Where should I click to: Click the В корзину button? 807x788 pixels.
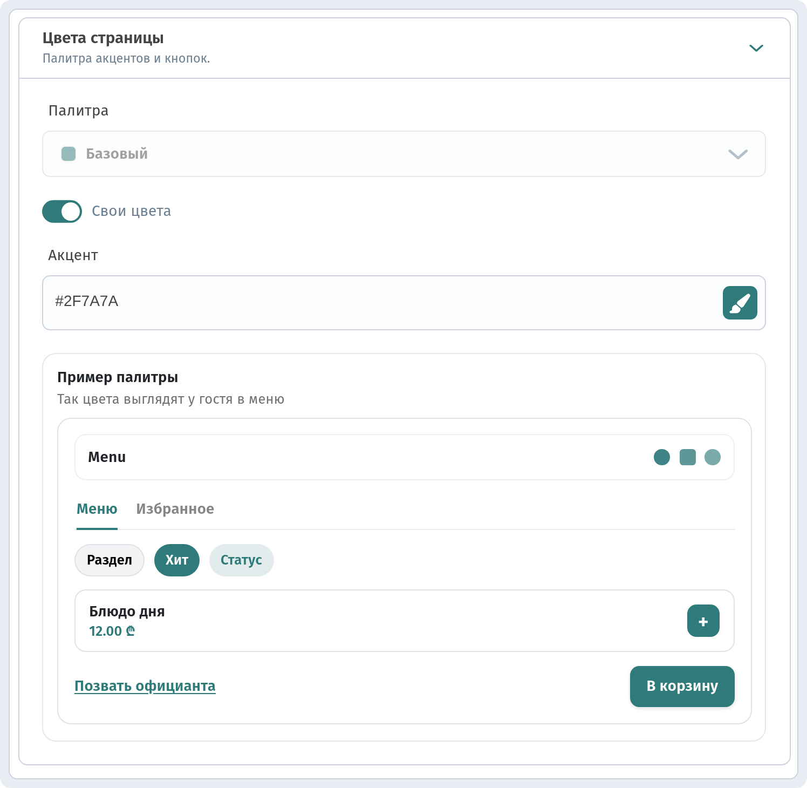pyautogui.click(x=682, y=687)
